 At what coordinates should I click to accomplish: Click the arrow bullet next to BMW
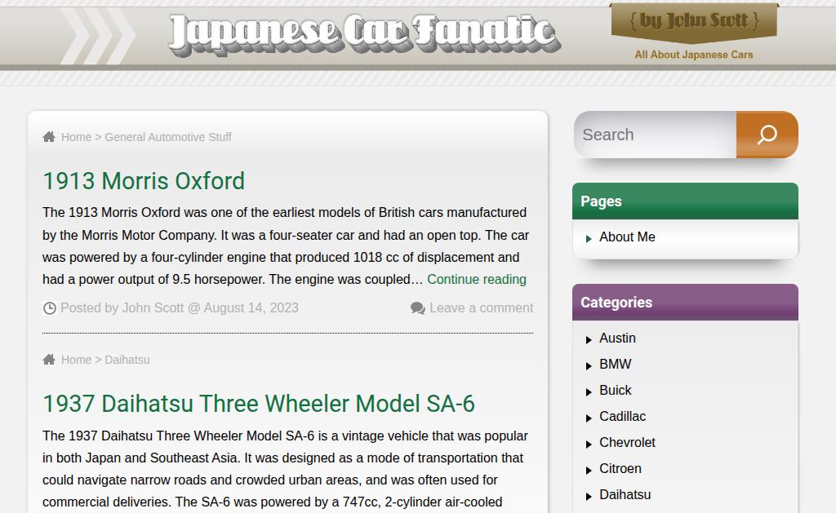pos(589,366)
